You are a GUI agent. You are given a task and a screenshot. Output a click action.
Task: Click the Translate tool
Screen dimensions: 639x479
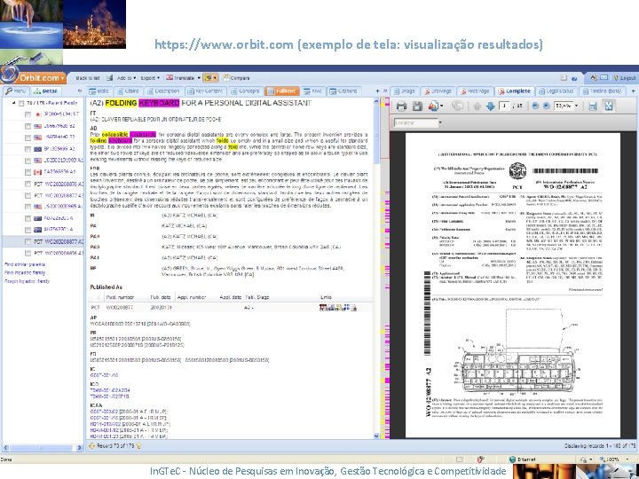coord(180,78)
